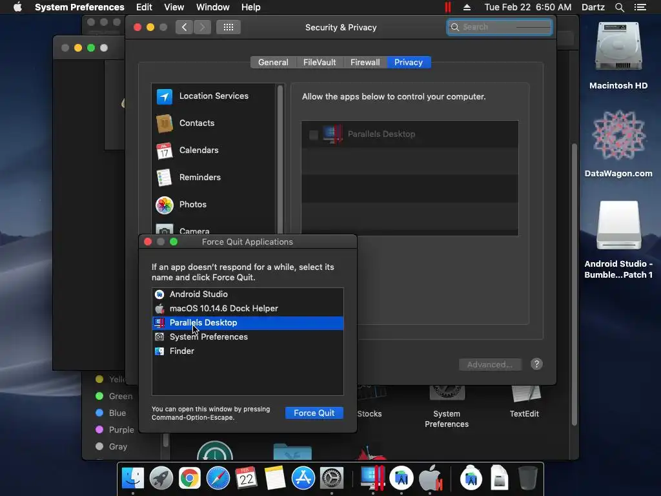Toggle the Parallels Desktop access checkbox
The height and width of the screenshot is (496, 661).
(313, 135)
